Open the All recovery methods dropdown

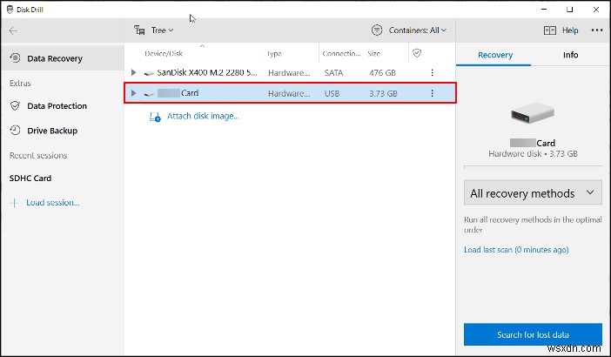(533, 193)
